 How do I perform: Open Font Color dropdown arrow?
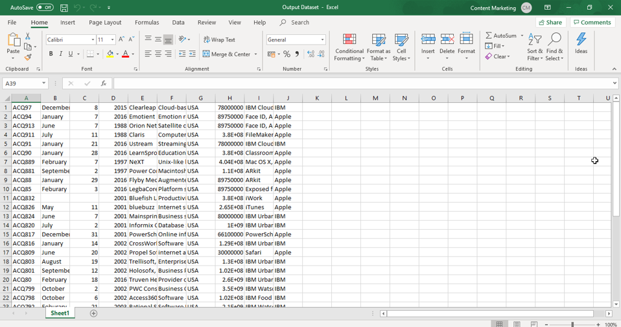(x=133, y=54)
